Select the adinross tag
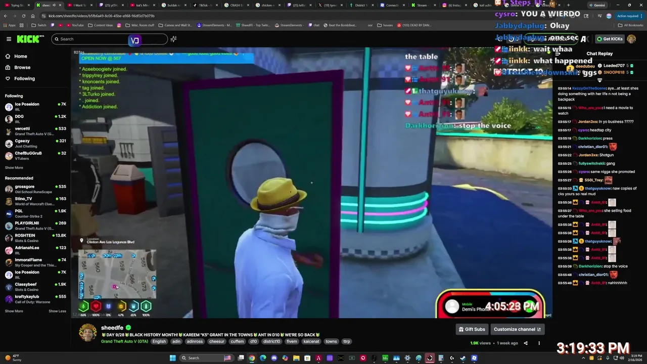647x364 pixels. (195, 341)
